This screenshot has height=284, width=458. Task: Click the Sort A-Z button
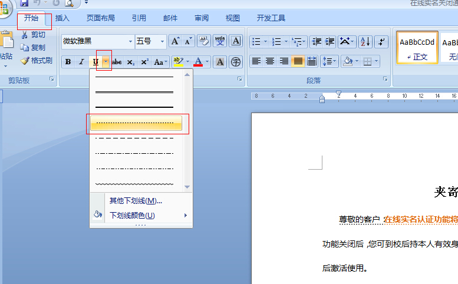point(365,41)
